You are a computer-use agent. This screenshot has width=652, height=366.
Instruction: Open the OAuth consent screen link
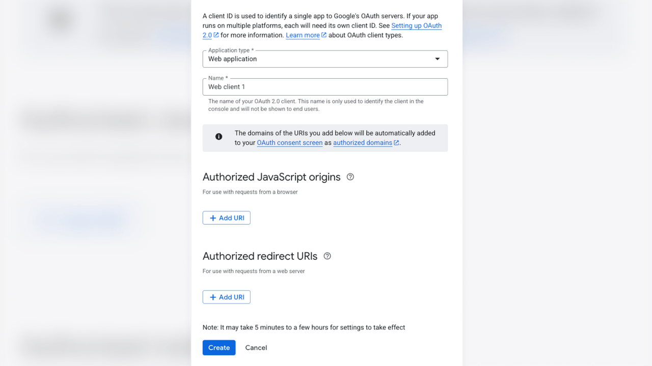tap(289, 143)
